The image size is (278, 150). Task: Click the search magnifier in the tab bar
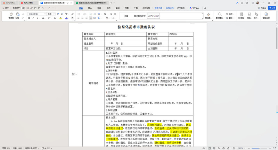click(x=205, y=8)
